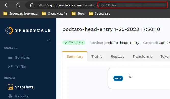
Task: Switch to the Transforms tab
Action: point(142,56)
